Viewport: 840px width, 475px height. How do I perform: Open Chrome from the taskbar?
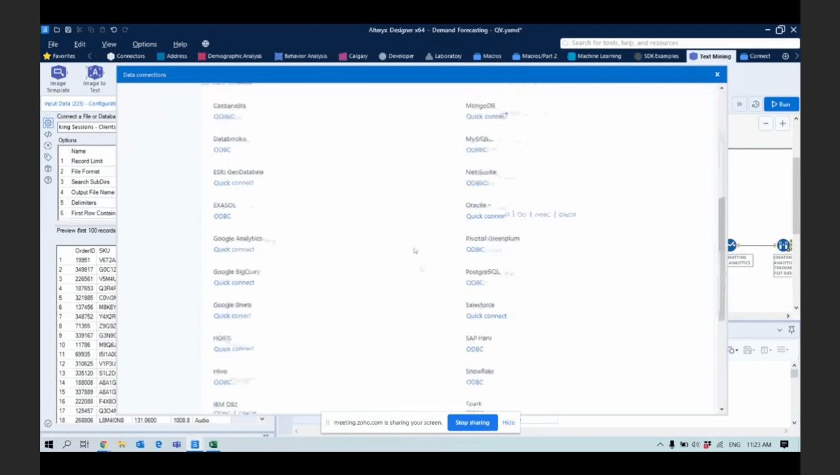[103, 445]
